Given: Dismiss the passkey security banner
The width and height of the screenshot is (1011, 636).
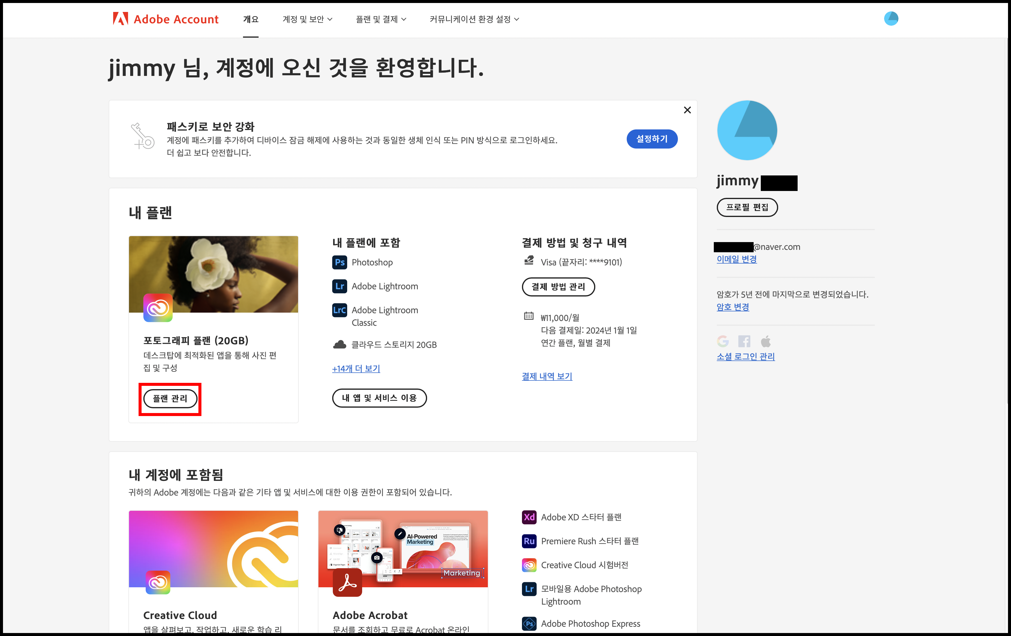Looking at the screenshot, I should (687, 110).
